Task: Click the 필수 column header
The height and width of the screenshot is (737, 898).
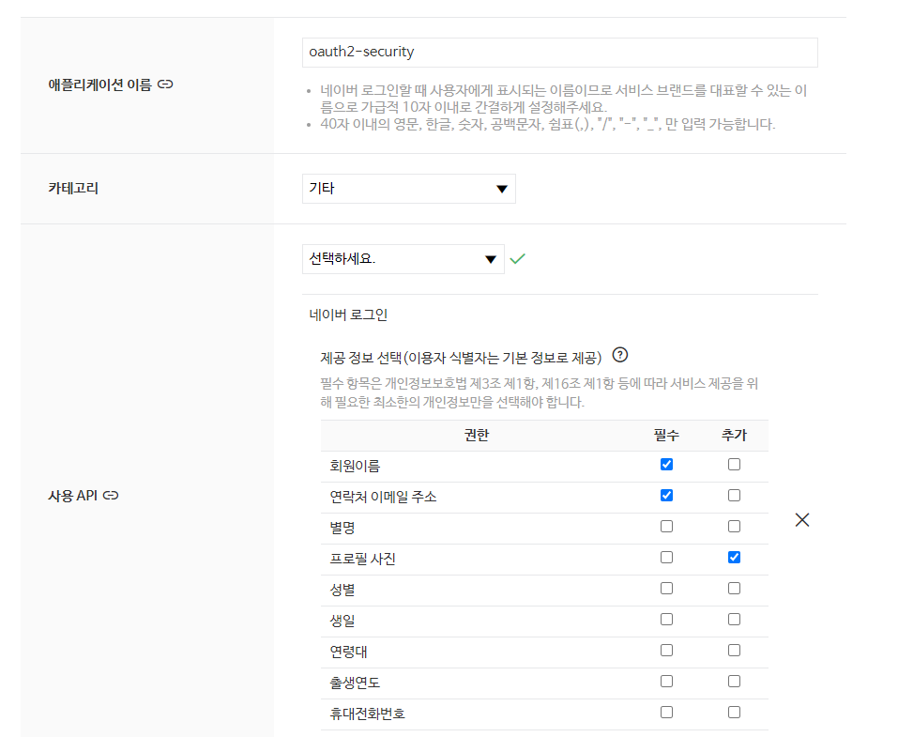Action: (666, 435)
